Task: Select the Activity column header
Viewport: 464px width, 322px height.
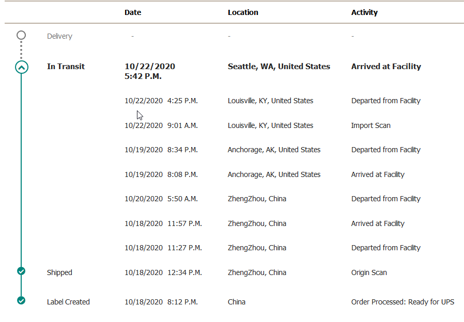Action: pyautogui.click(x=364, y=12)
